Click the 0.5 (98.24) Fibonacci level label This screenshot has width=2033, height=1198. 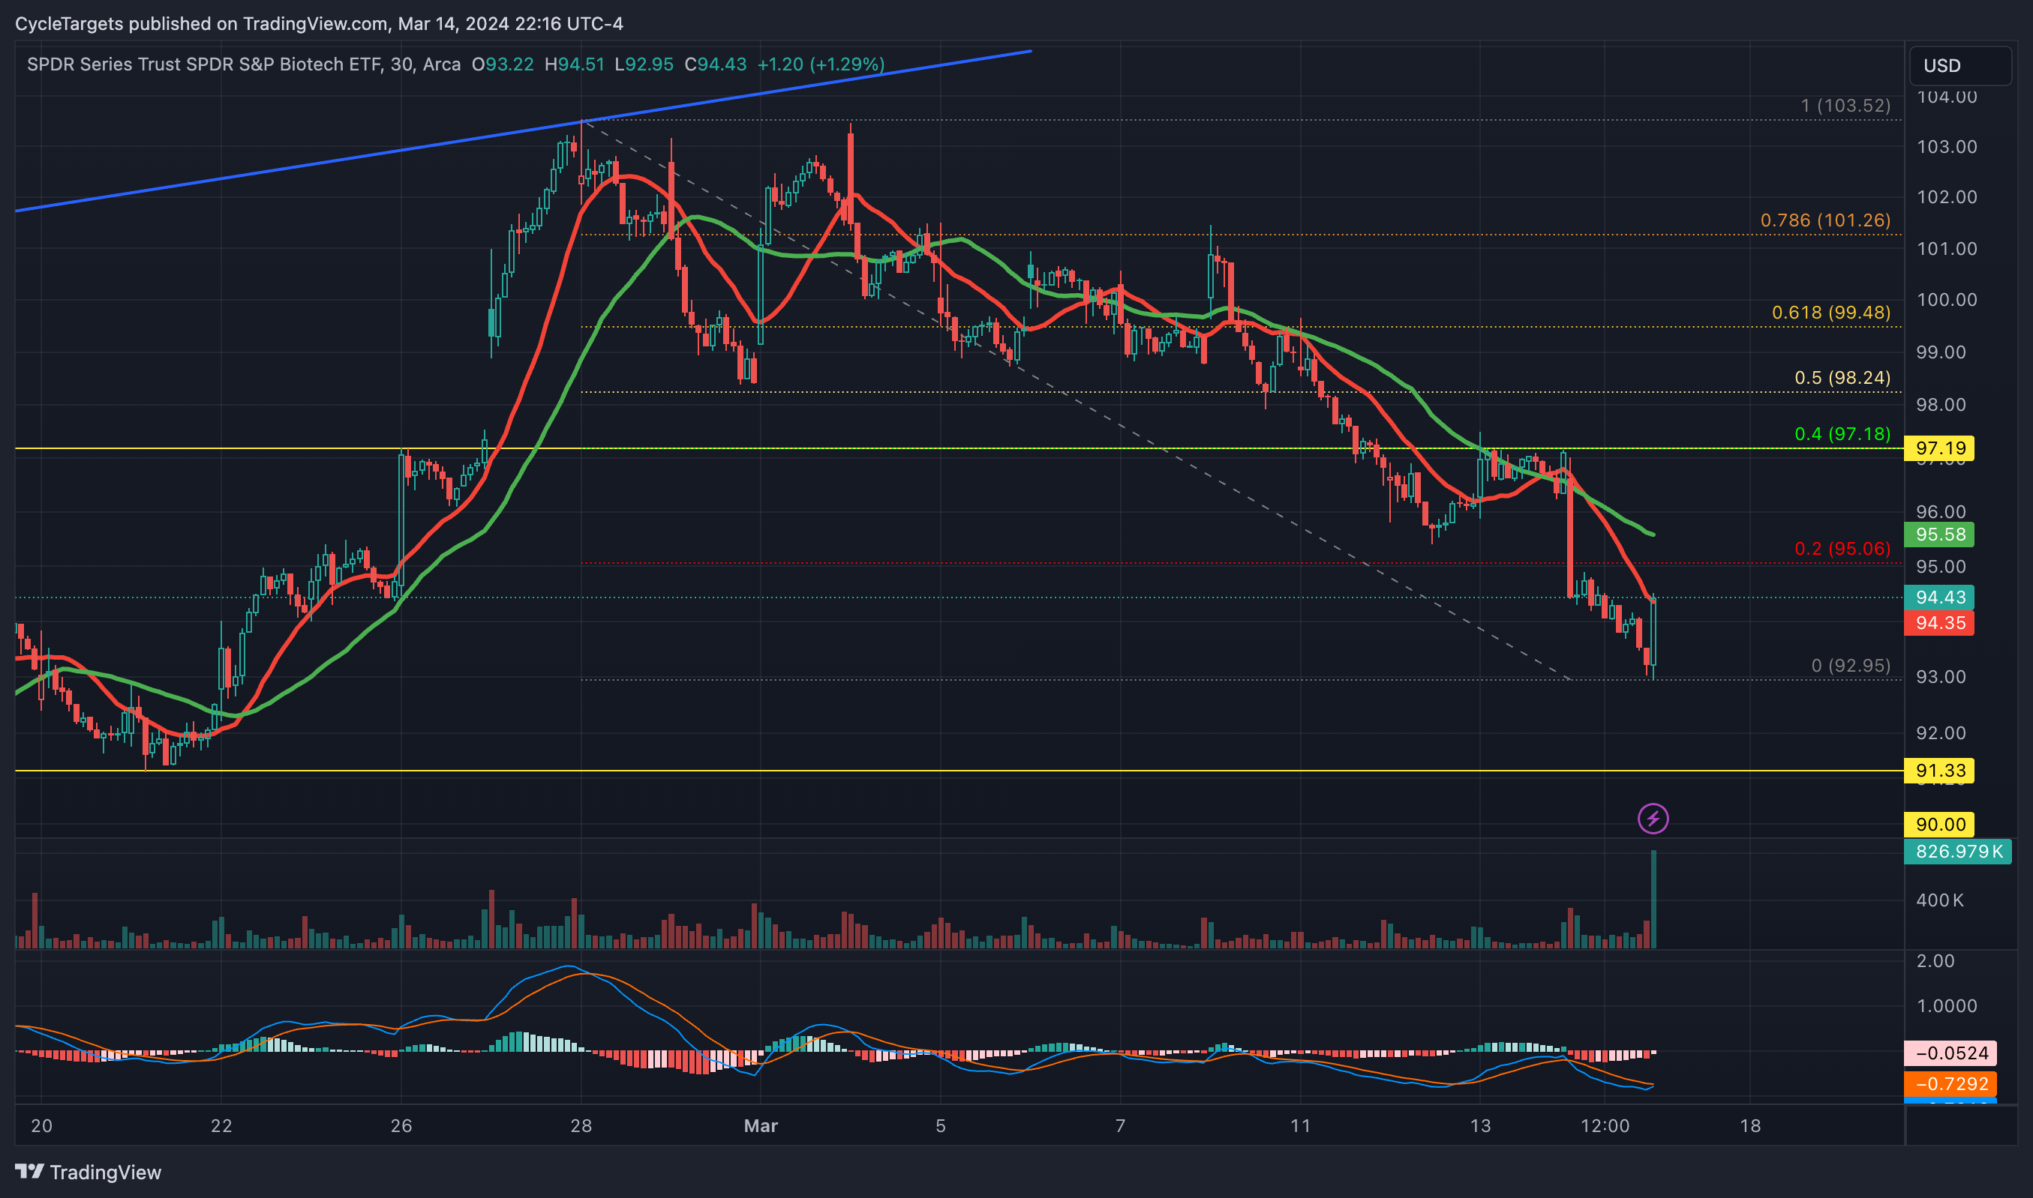(x=1842, y=378)
